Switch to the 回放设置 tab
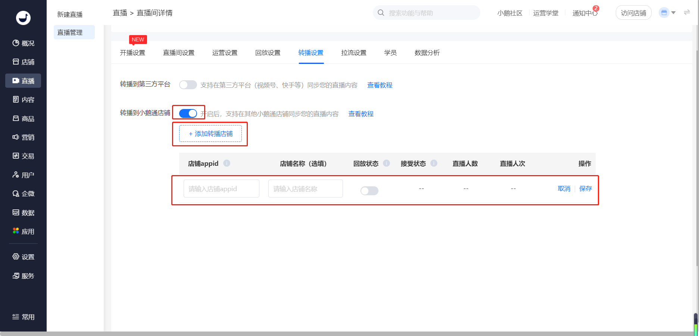 click(268, 53)
